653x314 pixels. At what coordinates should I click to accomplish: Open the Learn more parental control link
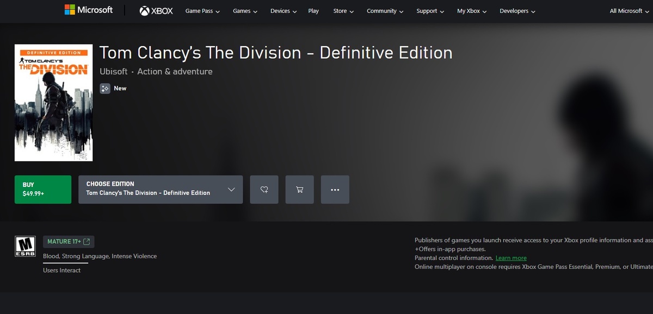click(x=511, y=258)
